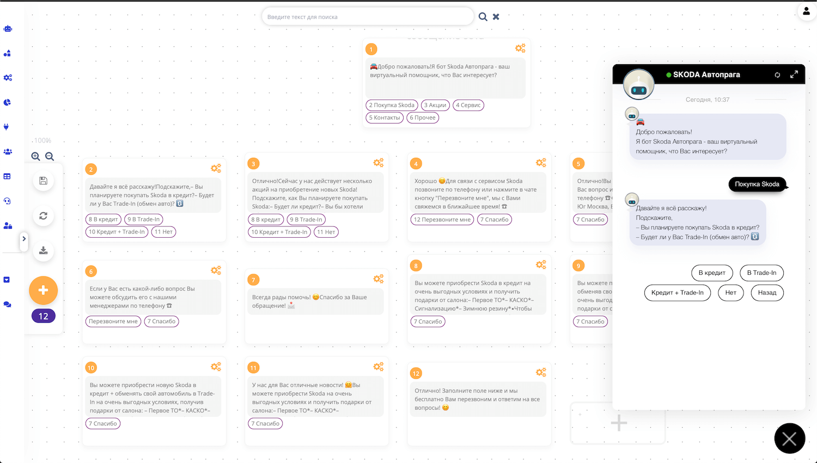Click the block count badge '12'
Image resolution: width=817 pixels, height=463 pixels.
(44, 316)
